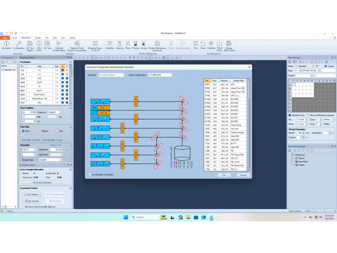Open Schedule Power On & Off

95,46
